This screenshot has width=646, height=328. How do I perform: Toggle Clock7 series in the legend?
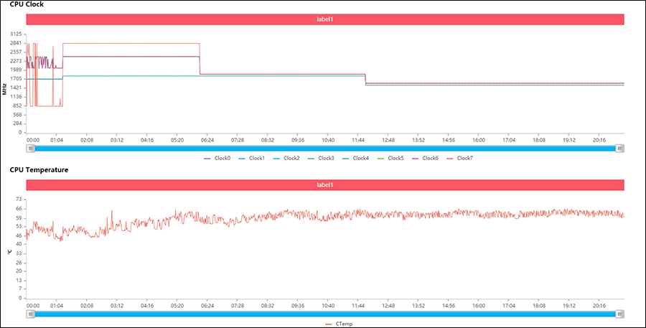460,158
